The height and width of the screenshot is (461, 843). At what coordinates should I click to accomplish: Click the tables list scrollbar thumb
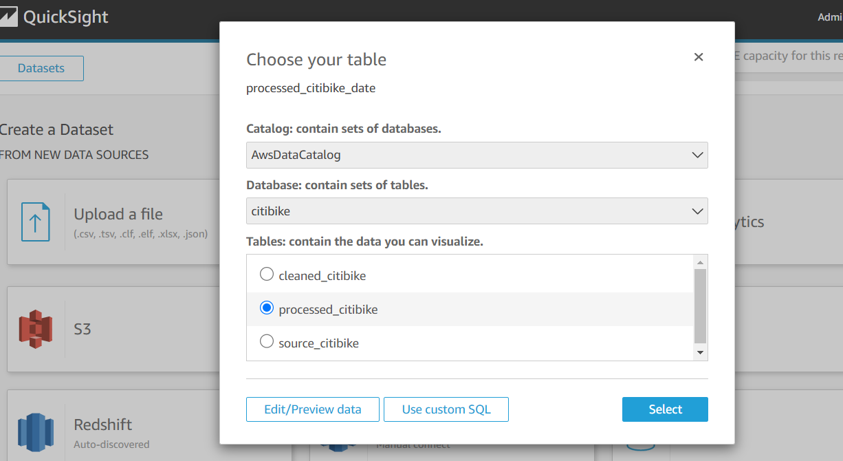click(x=701, y=306)
